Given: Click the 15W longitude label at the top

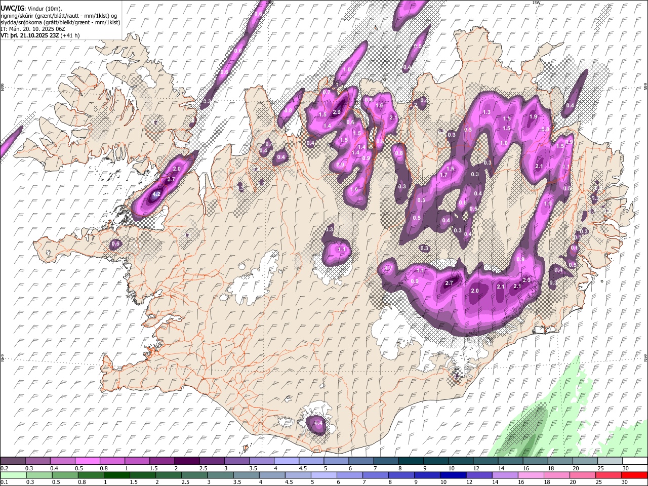Looking at the screenshot, I should tap(536, 3).
